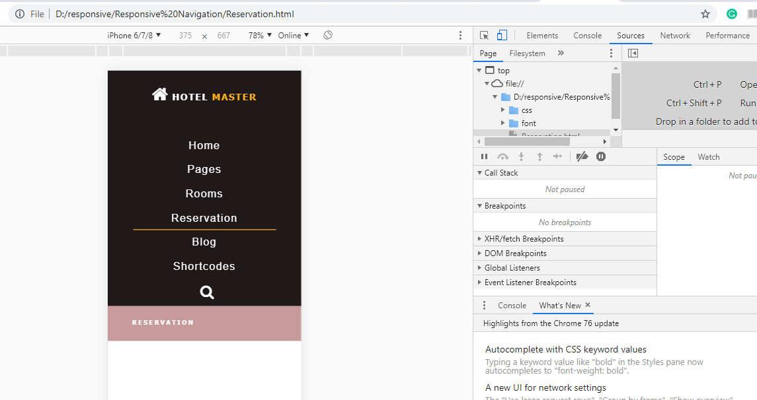Click the Step over next function call icon
The height and width of the screenshot is (400, 757).
[x=502, y=156]
